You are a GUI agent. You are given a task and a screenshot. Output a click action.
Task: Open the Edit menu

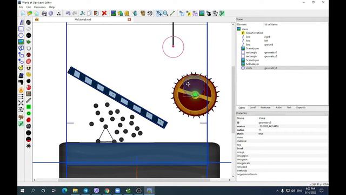(x=29, y=7)
